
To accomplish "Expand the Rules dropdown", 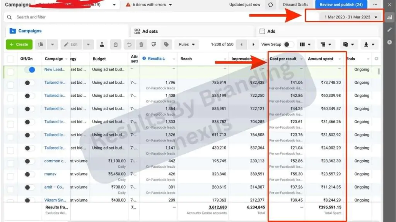I will point(186,44).
